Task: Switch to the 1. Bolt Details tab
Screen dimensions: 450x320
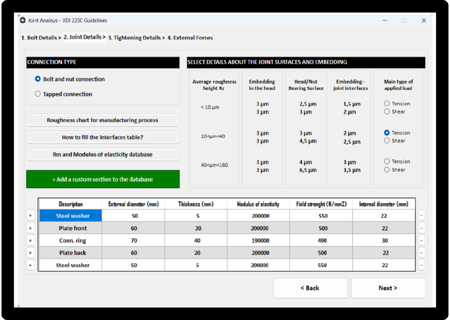Action: [x=41, y=38]
